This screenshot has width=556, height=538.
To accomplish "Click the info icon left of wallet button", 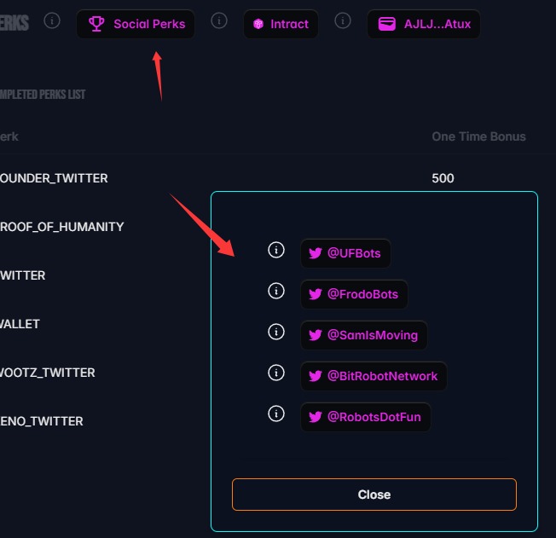I will click(343, 21).
